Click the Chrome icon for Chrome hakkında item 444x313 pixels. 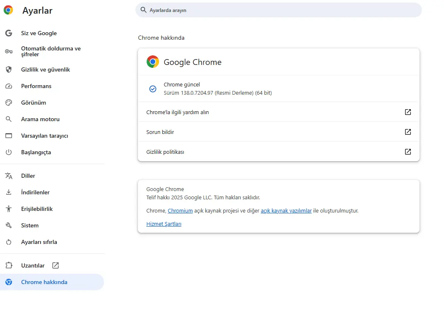point(9,282)
